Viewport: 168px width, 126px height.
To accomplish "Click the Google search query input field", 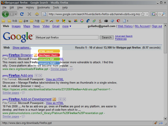I will [x=67, y=38].
